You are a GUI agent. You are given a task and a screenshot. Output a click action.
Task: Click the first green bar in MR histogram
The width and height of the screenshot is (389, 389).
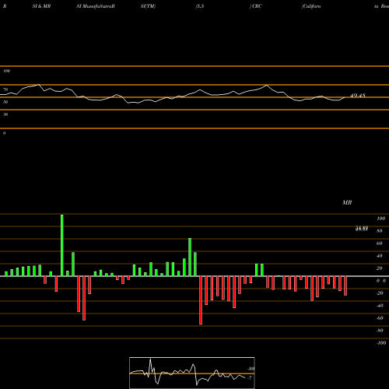(6, 274)
